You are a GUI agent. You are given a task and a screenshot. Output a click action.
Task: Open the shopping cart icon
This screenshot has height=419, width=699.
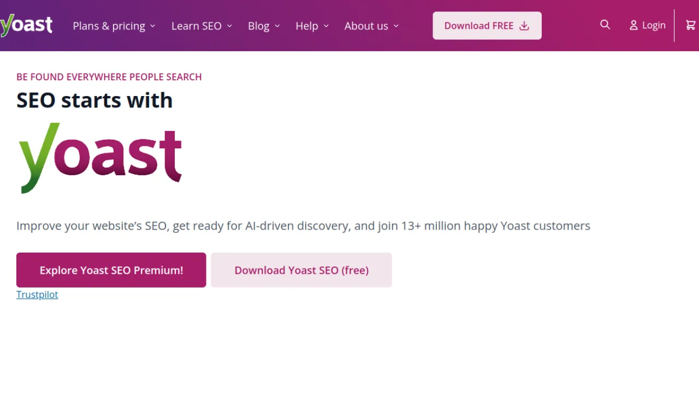(691, 25)
